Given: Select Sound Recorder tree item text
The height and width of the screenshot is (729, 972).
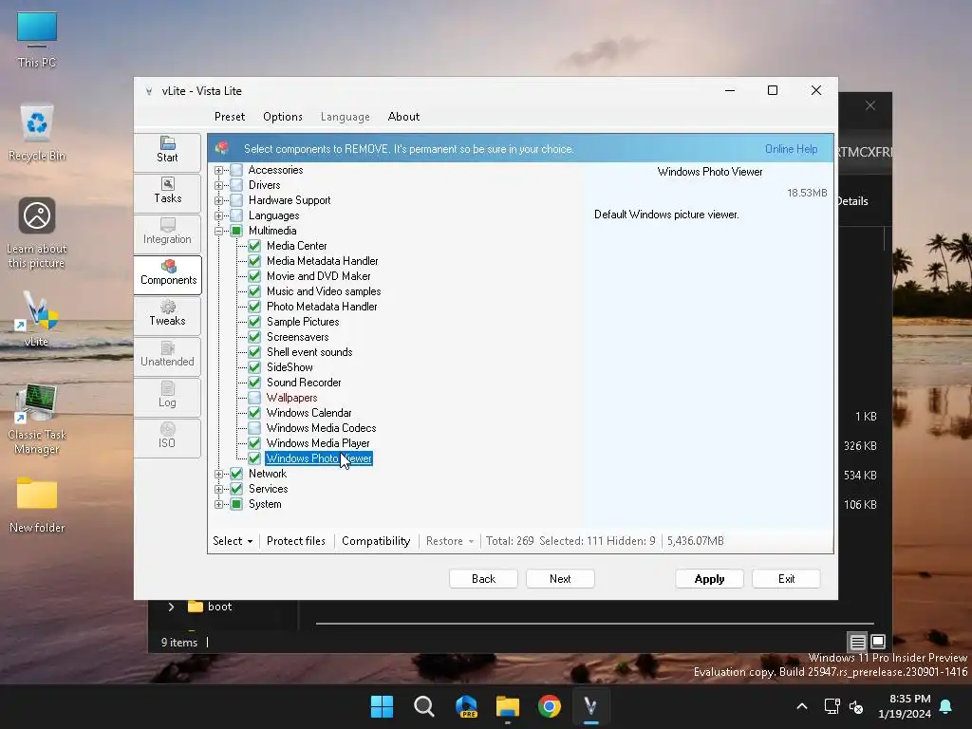Looking at the screenshot, I should tap(304, 383).
